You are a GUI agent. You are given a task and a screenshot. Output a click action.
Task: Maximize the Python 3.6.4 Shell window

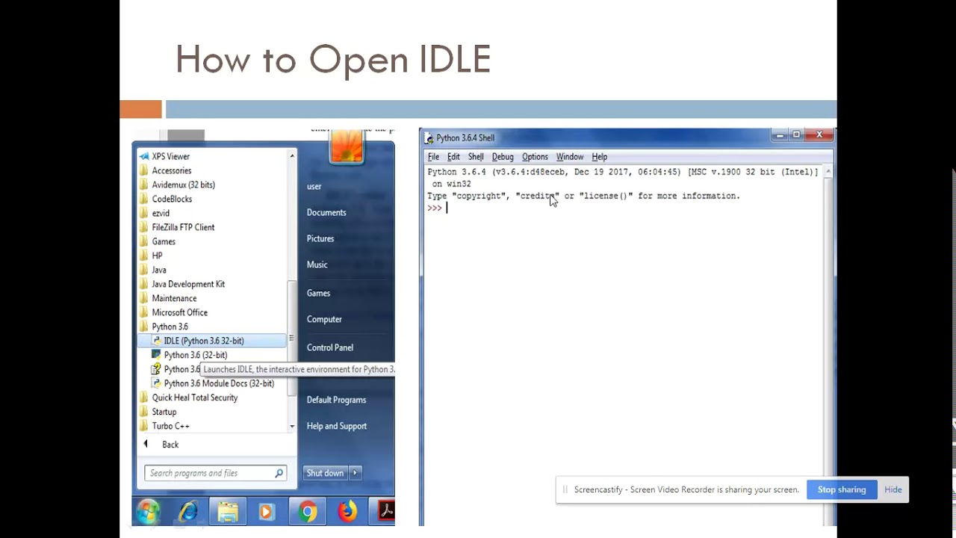click(x=797, y=135)
